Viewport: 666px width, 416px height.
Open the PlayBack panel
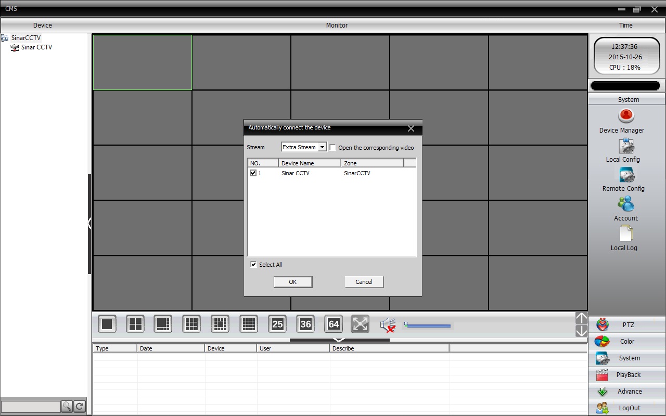pyautogui.click(x=627, y=374)
